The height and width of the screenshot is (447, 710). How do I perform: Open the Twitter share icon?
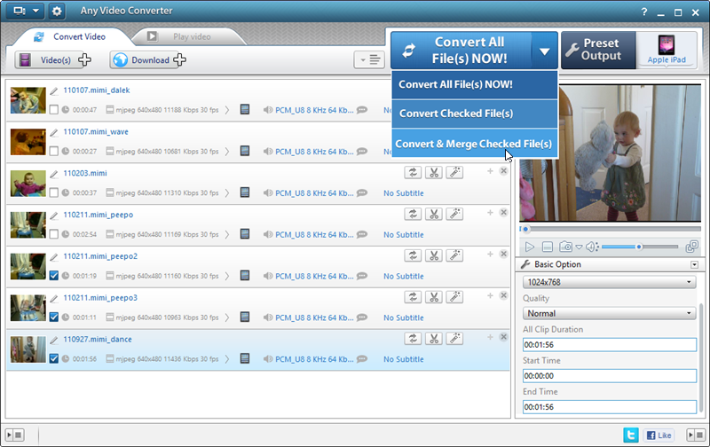pos(631,435)
